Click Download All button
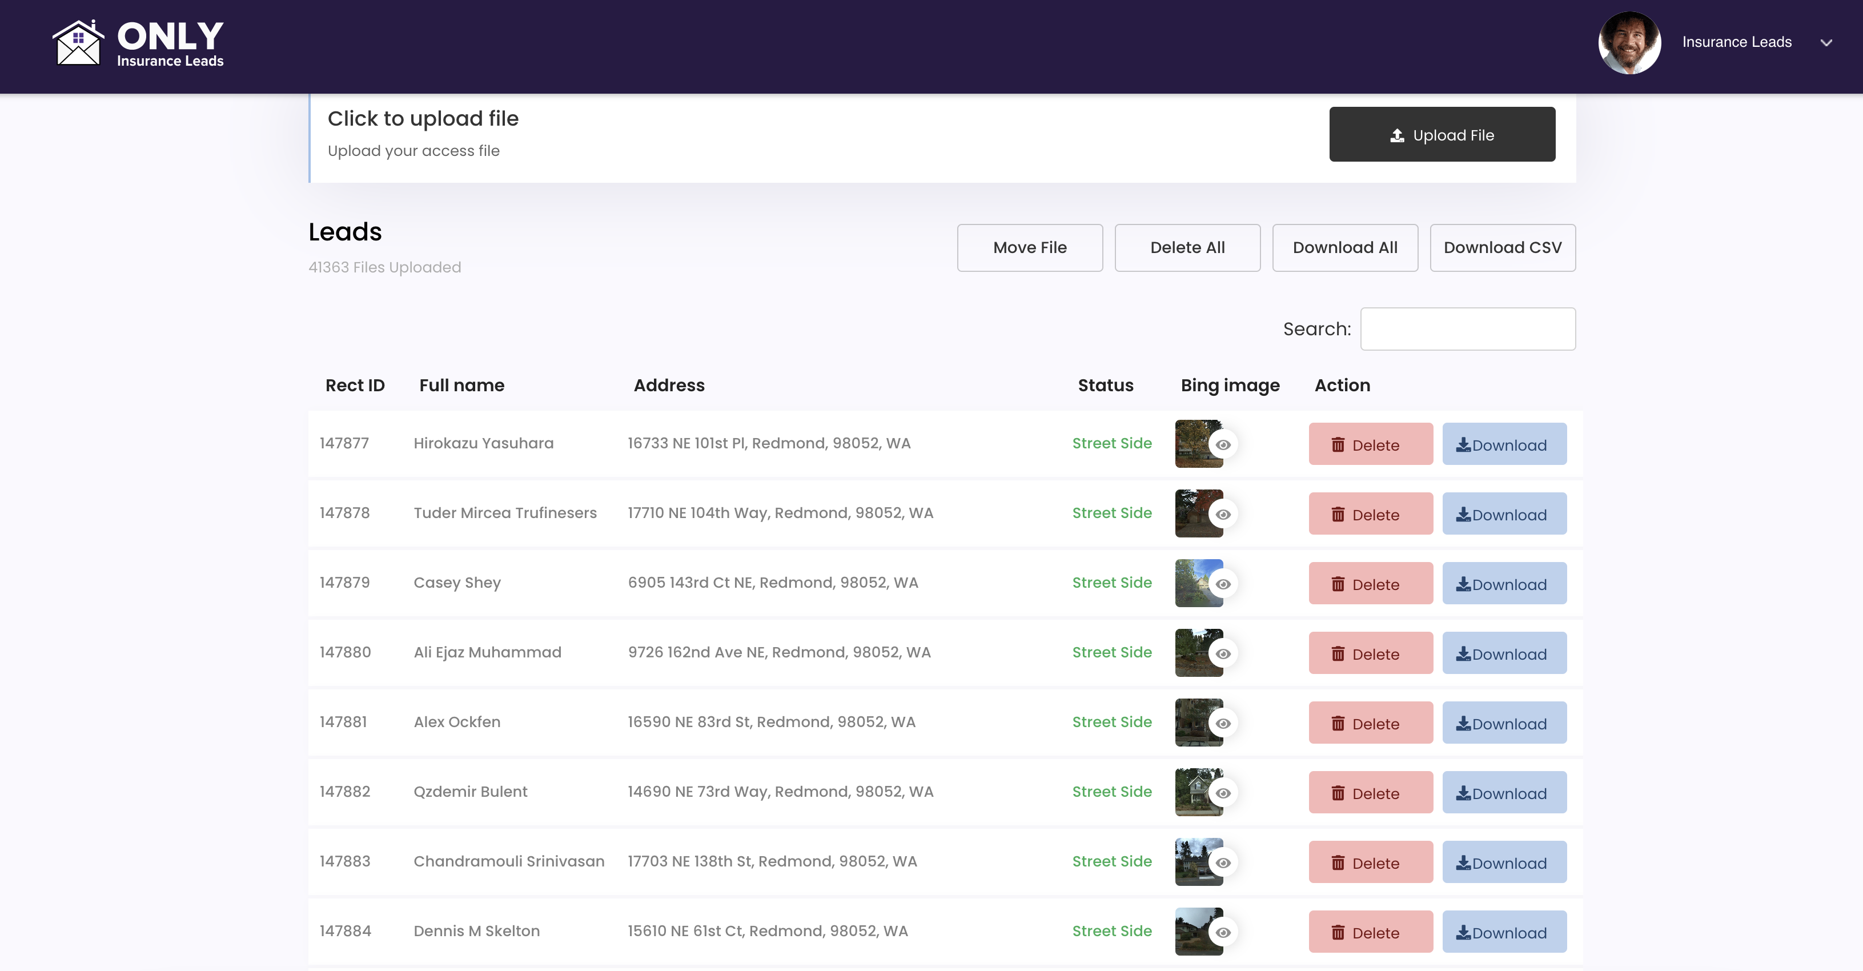Screen dimensions: 1863x971 (x=1344, y=247)
